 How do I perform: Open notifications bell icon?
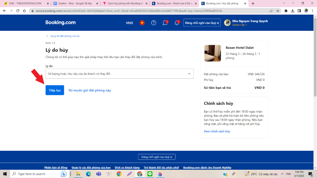tap(177, 23)
